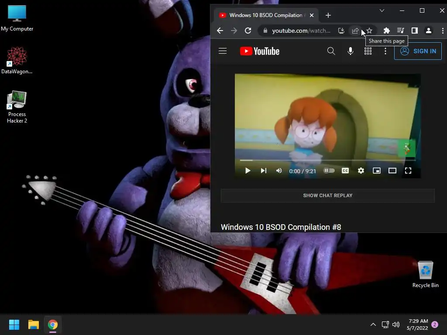Open Chrome extensions puzzle icon

click(x=387, y=31)
